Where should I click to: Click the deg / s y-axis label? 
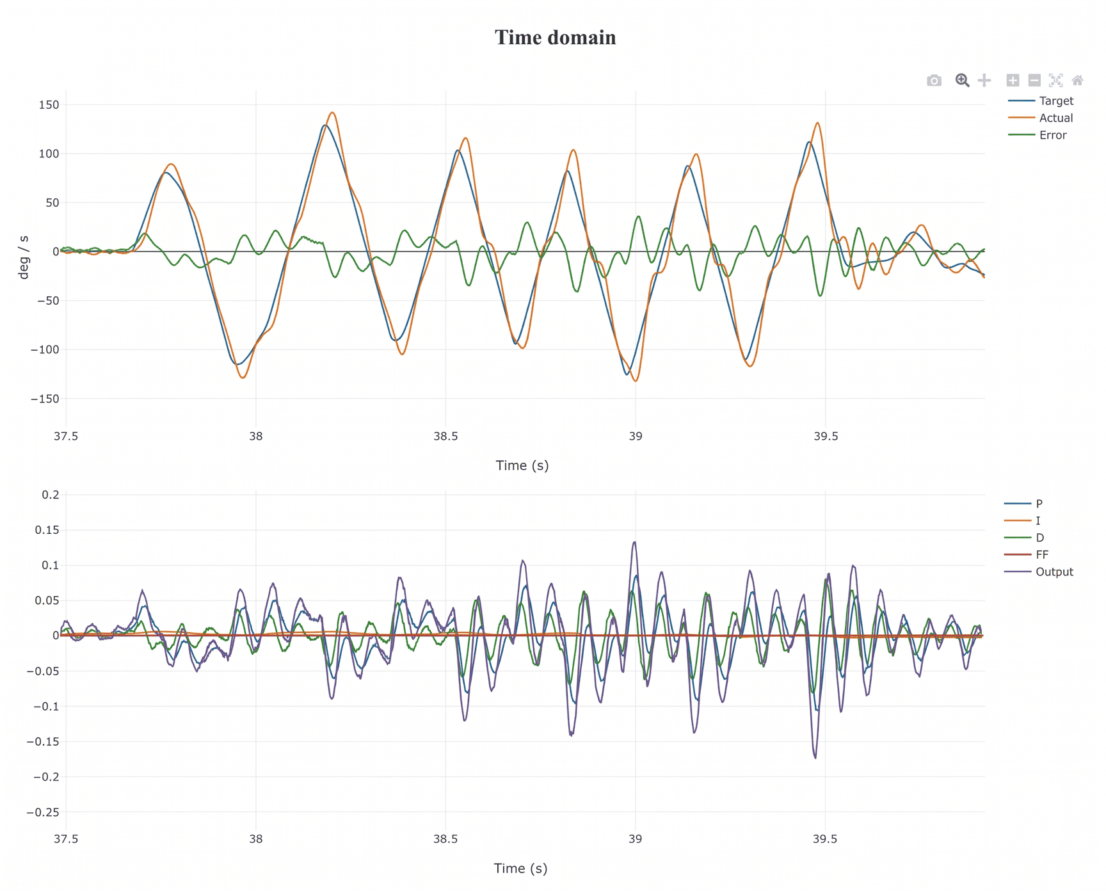(x=24, y=257)
